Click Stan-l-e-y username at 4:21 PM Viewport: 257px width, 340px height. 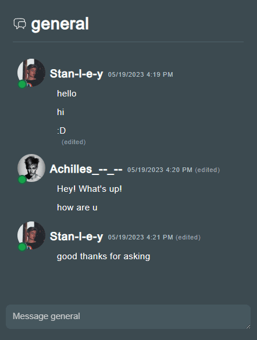[x=76, y=237]
